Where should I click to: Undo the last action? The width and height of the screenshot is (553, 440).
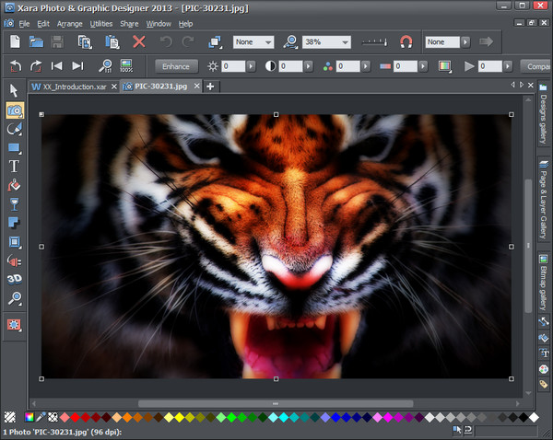click(x=166, y=42)
